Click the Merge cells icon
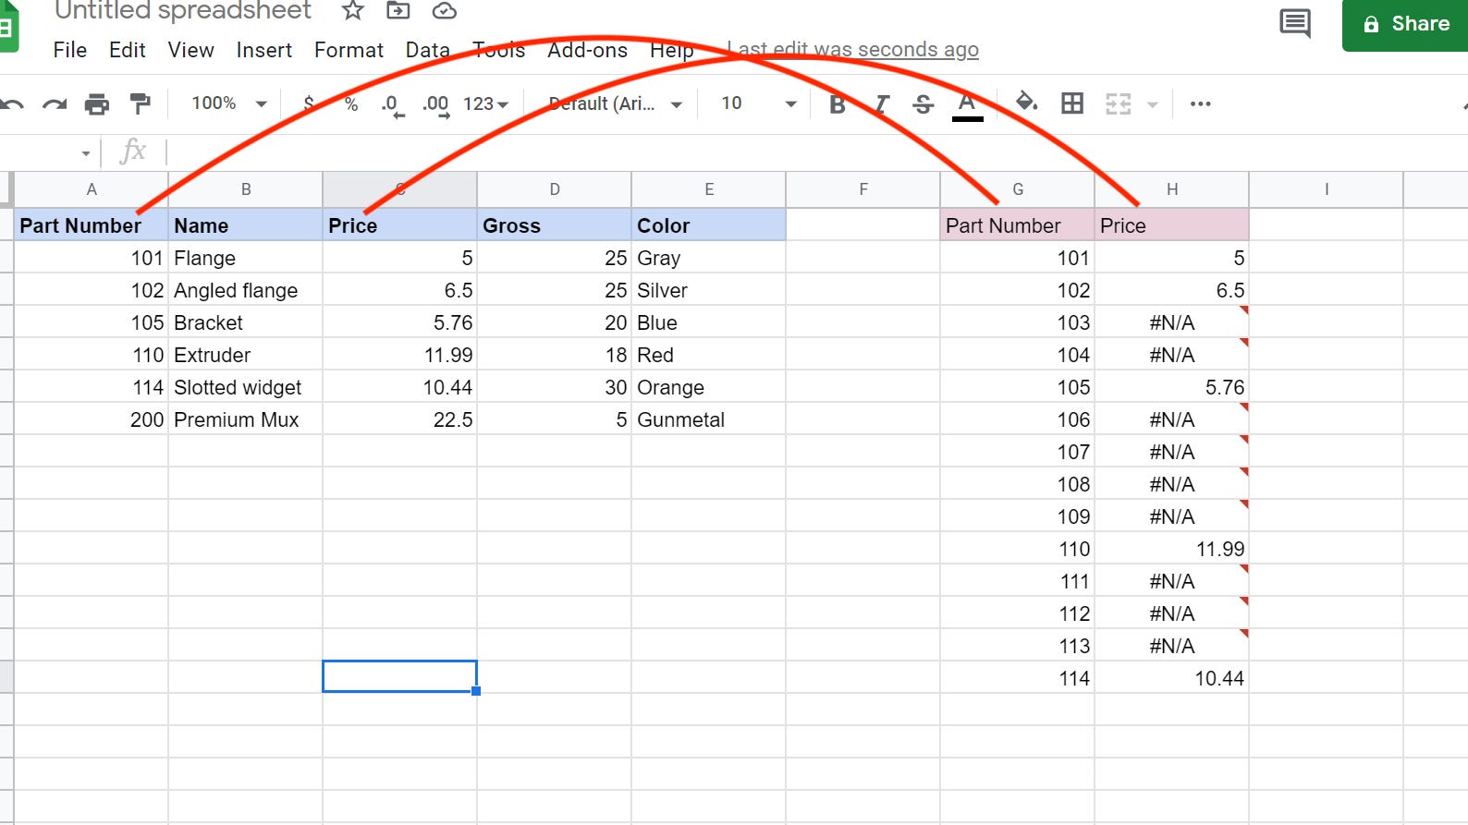The image size is (1468, 825). [1119, 103]
